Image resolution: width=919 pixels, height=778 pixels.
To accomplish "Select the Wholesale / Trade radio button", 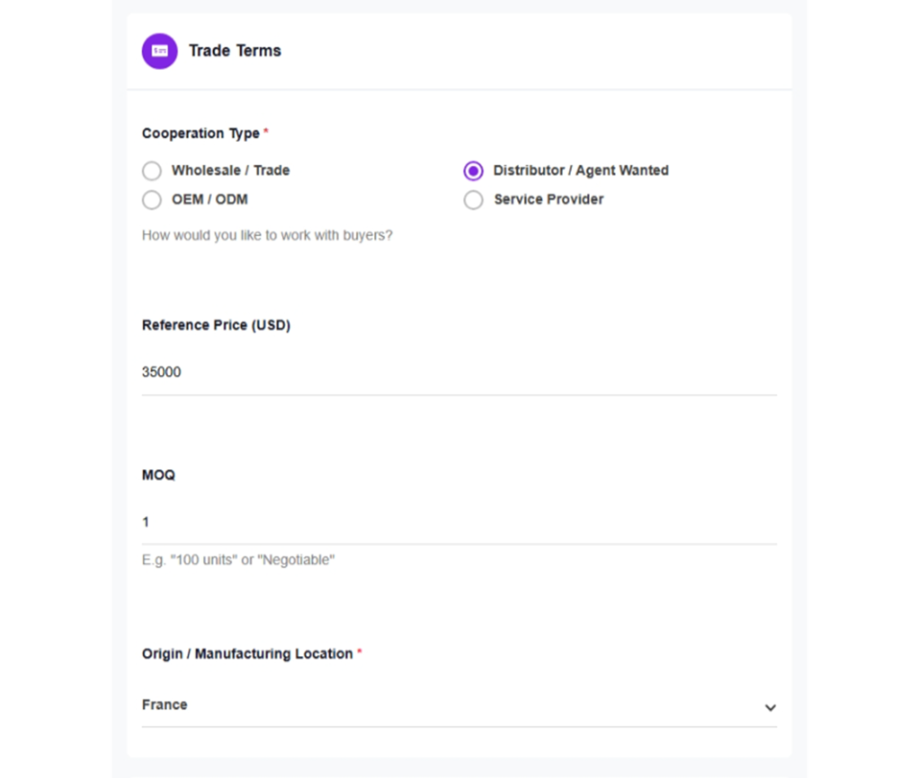I will (x=152, y=170).
